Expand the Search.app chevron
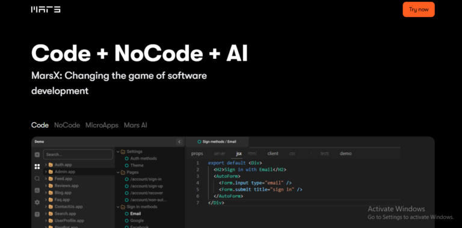The height and width of the screenshot is (228, 462). [x=46, y=214]
